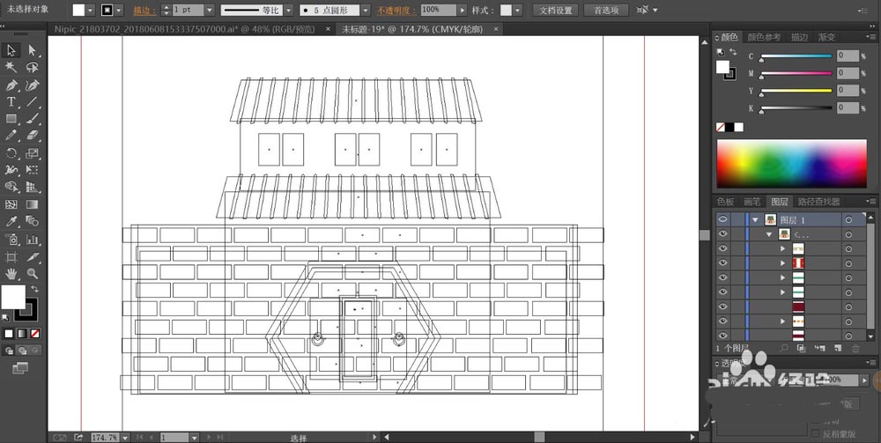
Task: Select the Lasso tool
Action: pyautogui.click(x=33, y=68)
